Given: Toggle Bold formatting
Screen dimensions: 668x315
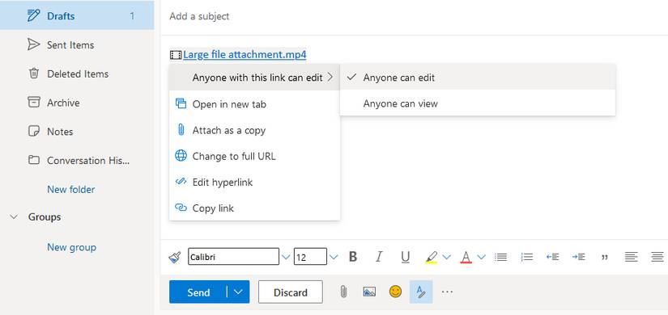Looking at the screenshot, I should coord(353,257).
